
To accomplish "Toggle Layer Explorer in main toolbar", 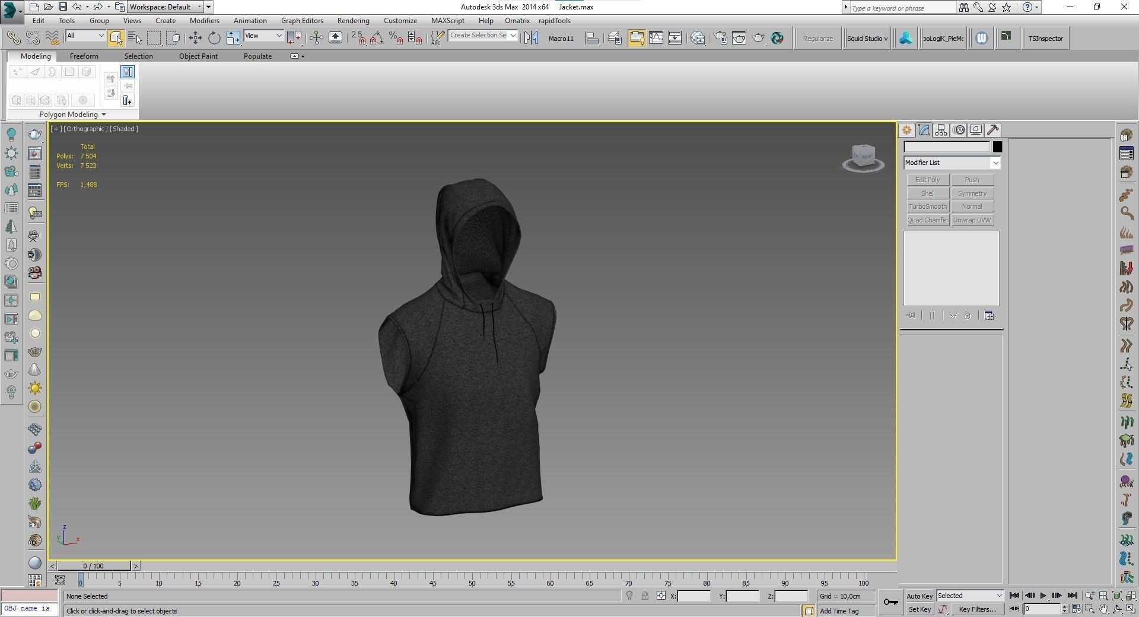I will 615,39.
